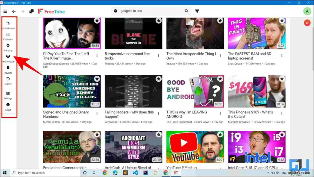Viewport: 314px width, 177px height.
Task: Open options menu for "Jeff The Killer" video
Action: (x=97, y=56)
